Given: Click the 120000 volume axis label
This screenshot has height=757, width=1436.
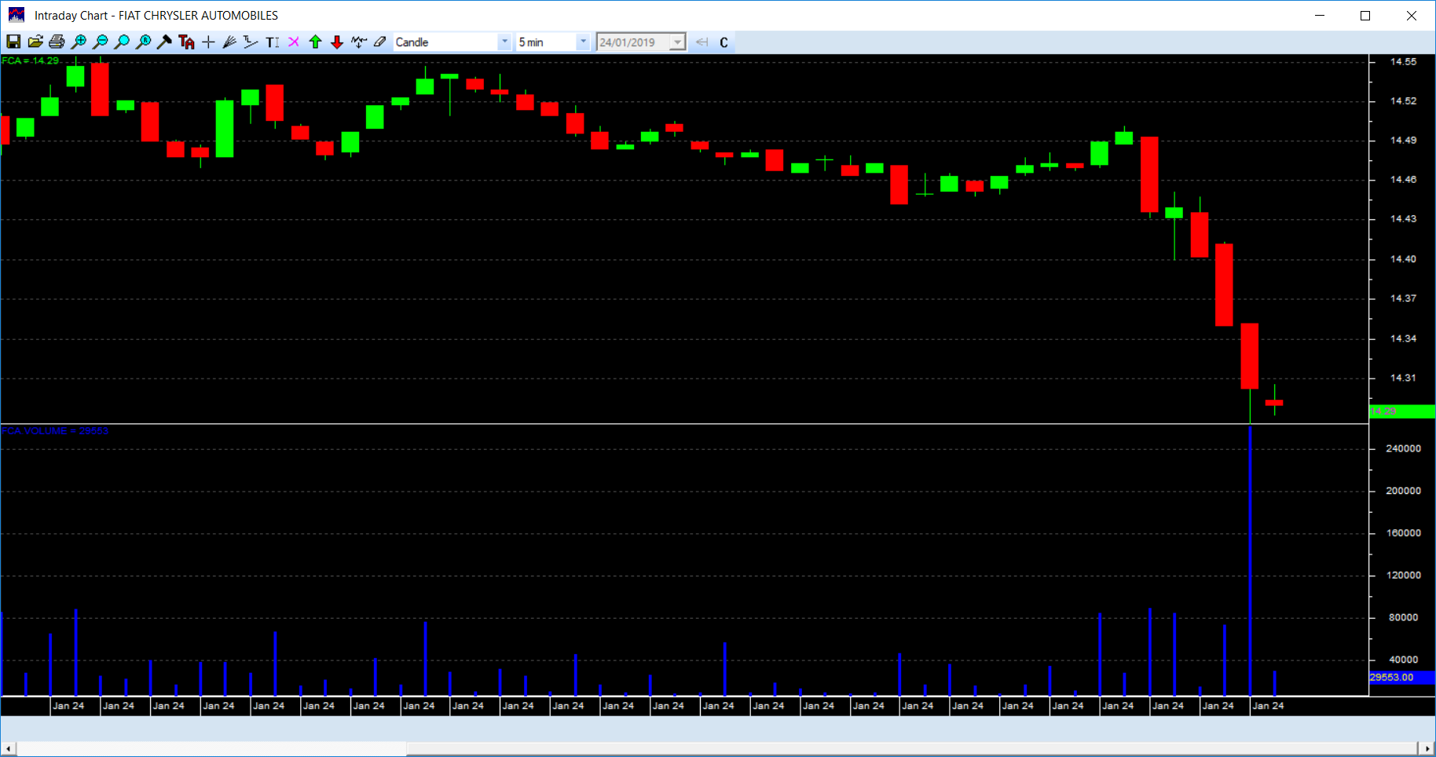Looking at the screenshot, I should [1403, 575].
